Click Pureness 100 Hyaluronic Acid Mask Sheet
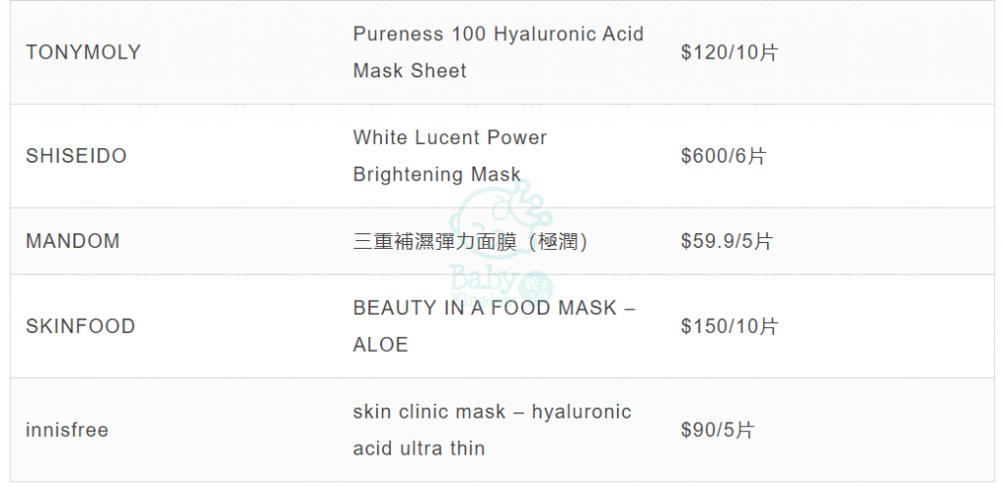The image size is (1003, 487). point(499,52)
